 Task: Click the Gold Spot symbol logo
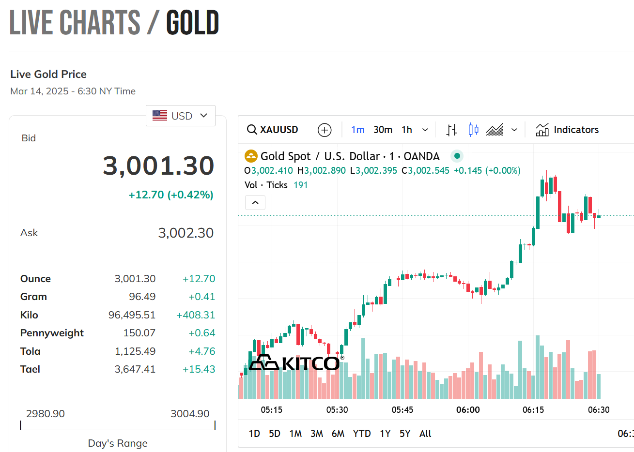pos(251,156)
